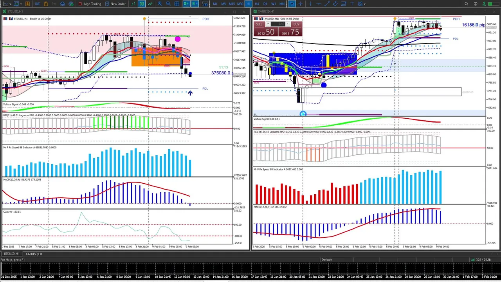This screenshot has width=501, height=282.
Task: Open the shapes objects tool
Action: coord(360,4)
